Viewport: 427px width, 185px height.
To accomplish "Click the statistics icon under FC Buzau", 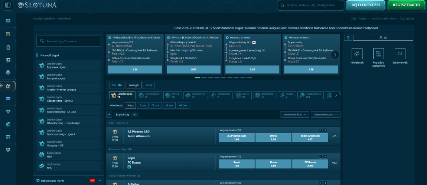I will pos(129,166).
